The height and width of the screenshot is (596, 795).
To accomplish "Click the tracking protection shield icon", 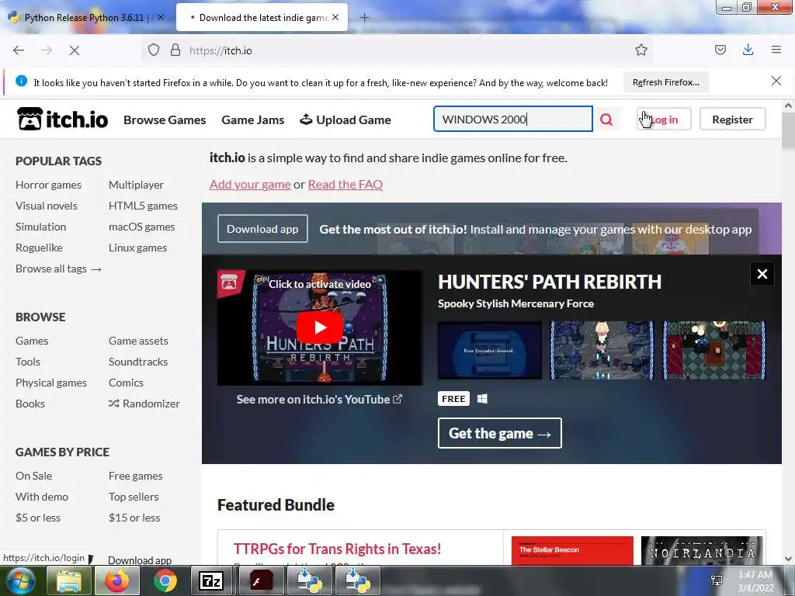I will [154, 50].
